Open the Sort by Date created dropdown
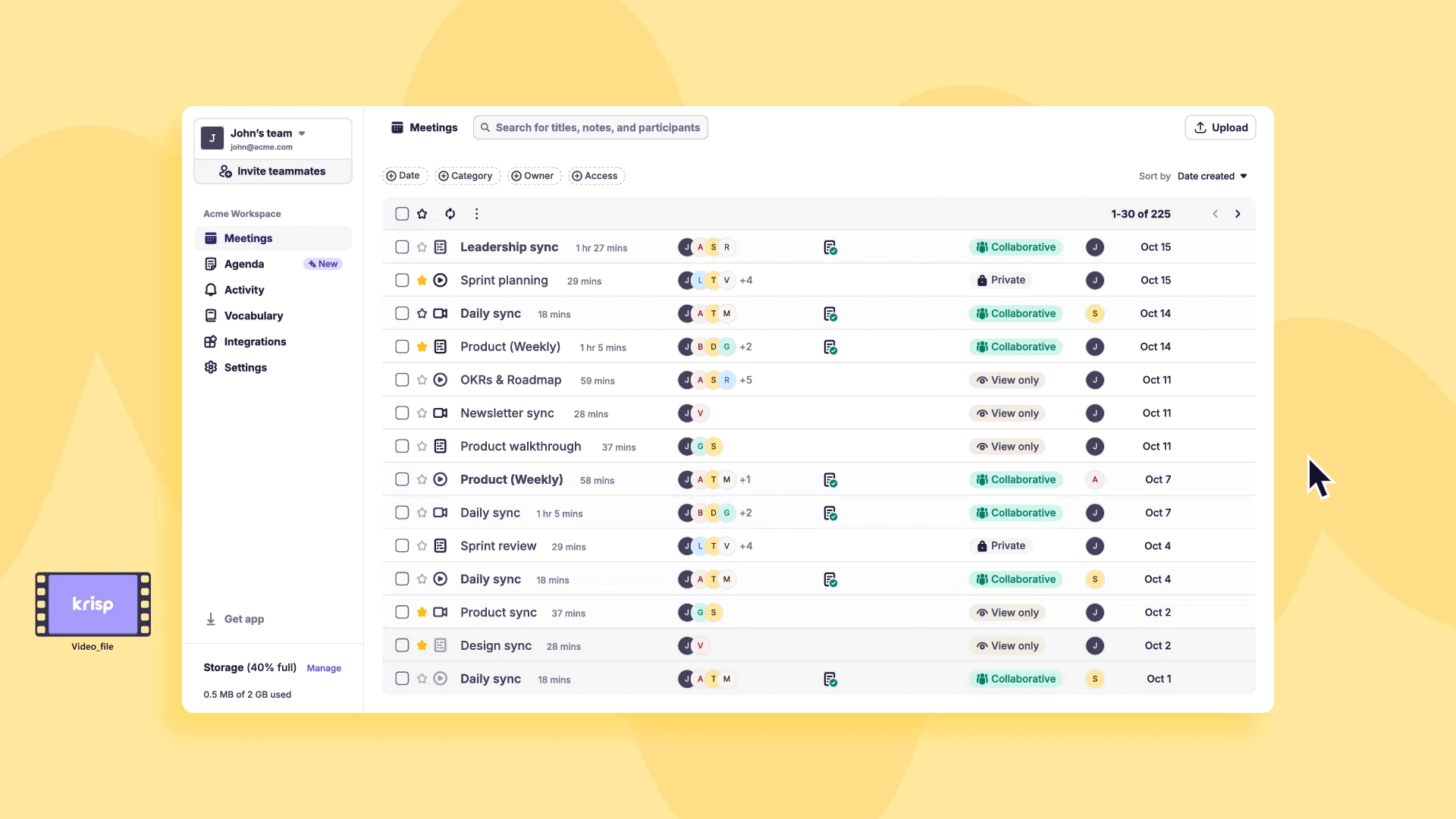This screenshot has height=819, width=1456. point(1212,176)
